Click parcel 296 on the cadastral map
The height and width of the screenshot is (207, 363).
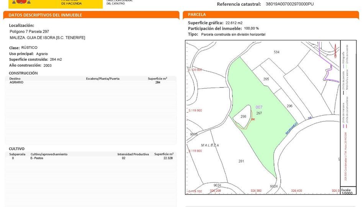tap(289, 106)
